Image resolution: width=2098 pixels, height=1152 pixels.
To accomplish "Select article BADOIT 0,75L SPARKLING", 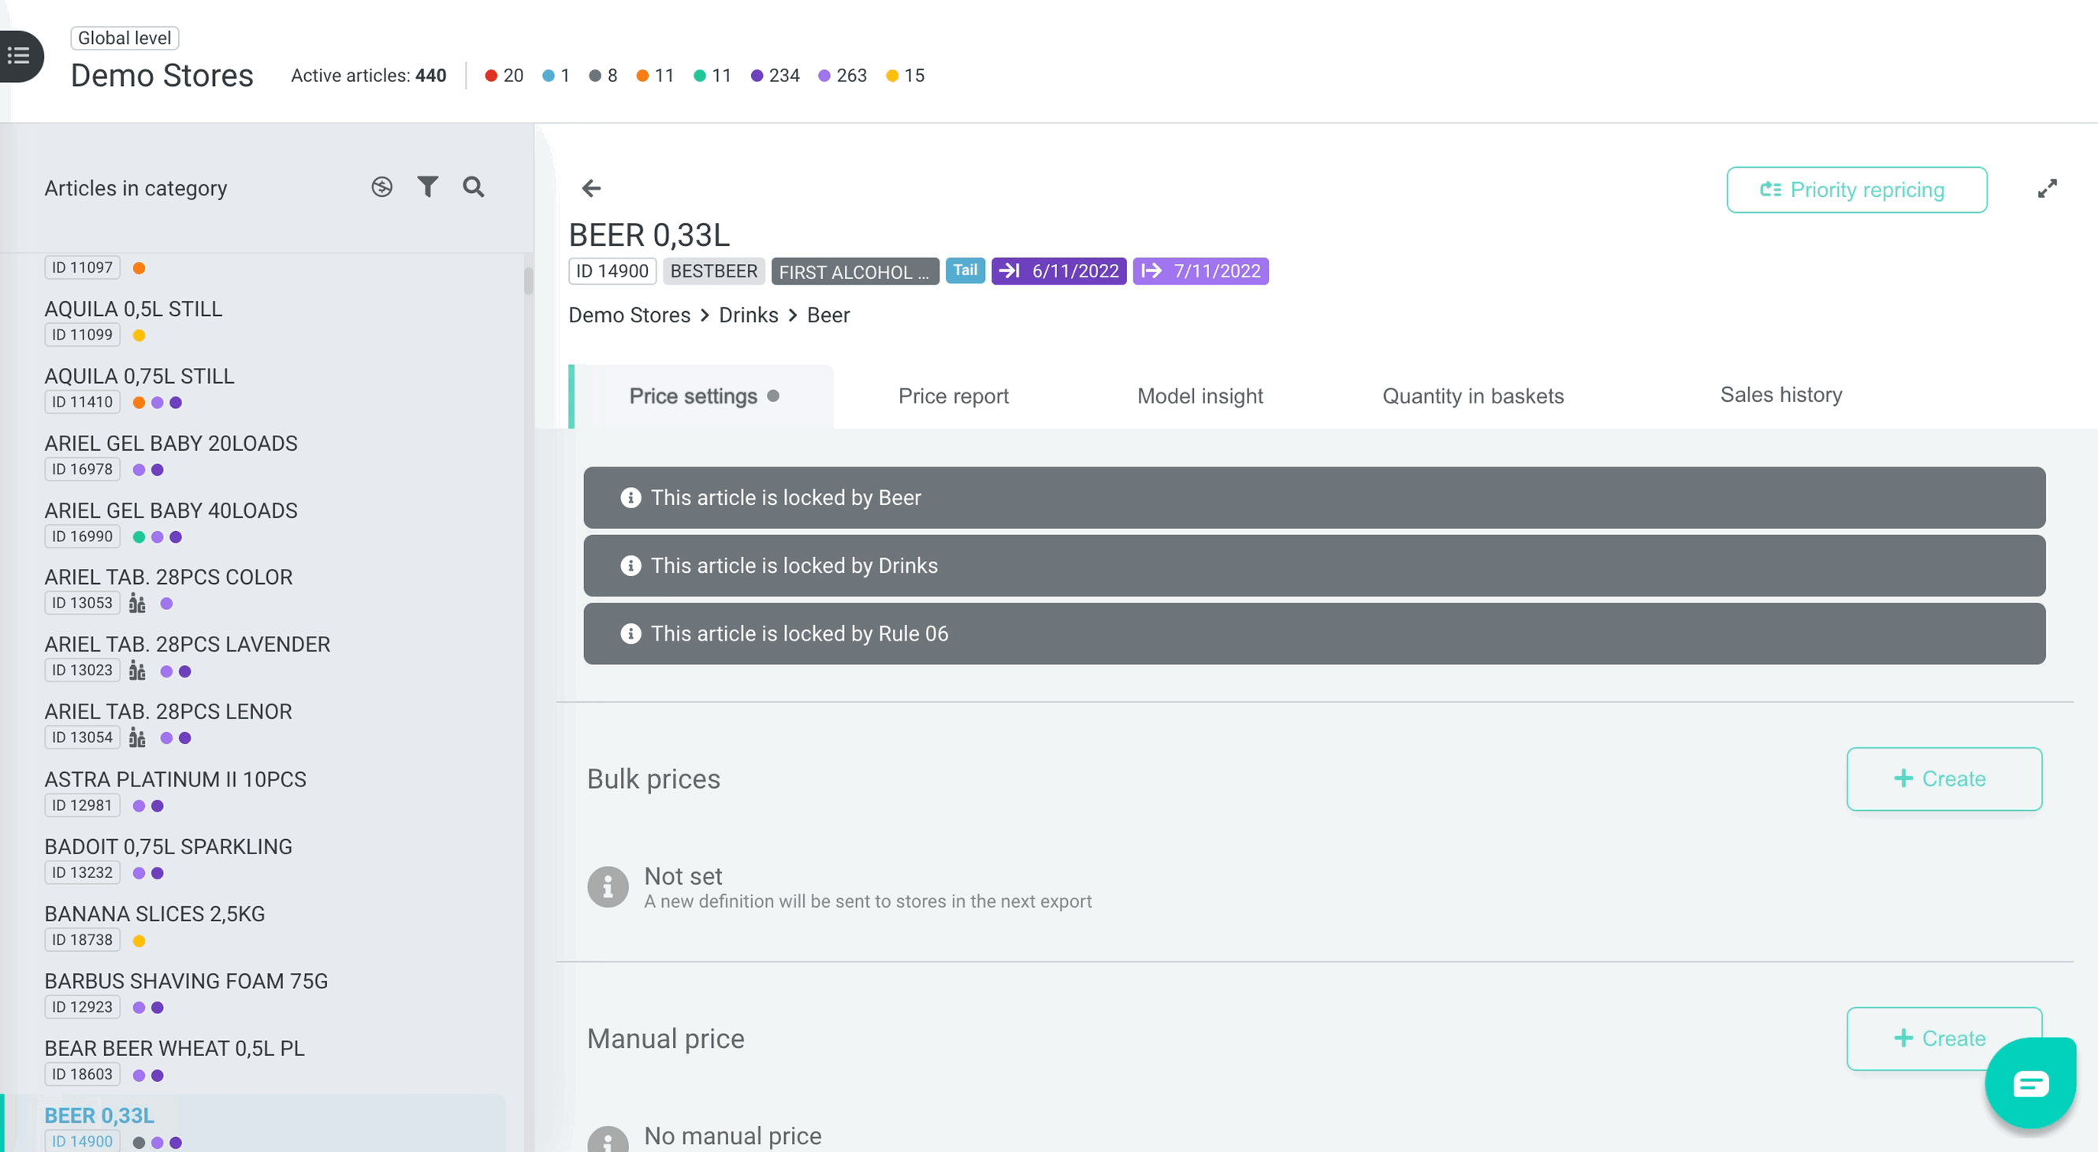I will (168, 847).
